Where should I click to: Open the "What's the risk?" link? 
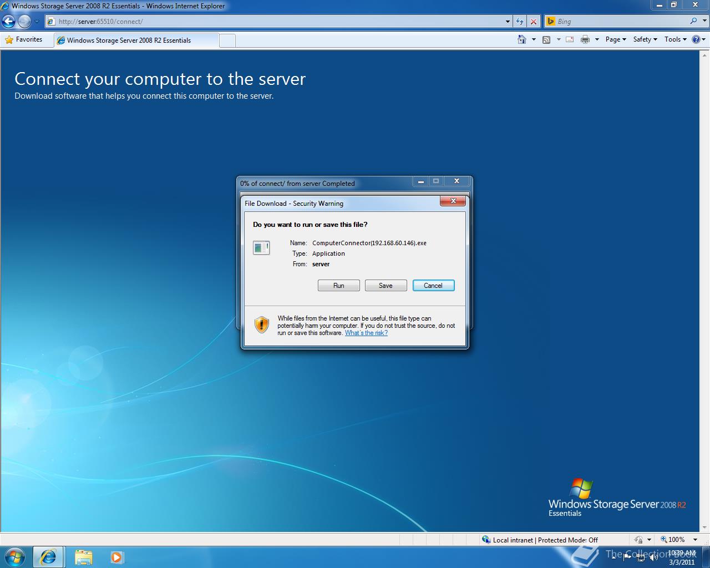click(x=366, y=333)
